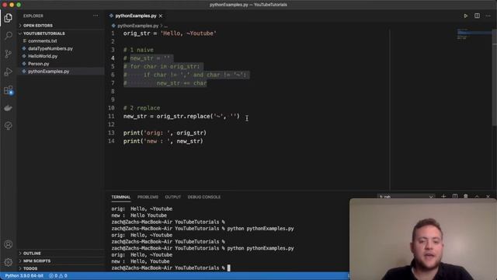Click the Python 3.9.0 64-bit interpreter status

(x=24, y=275)
